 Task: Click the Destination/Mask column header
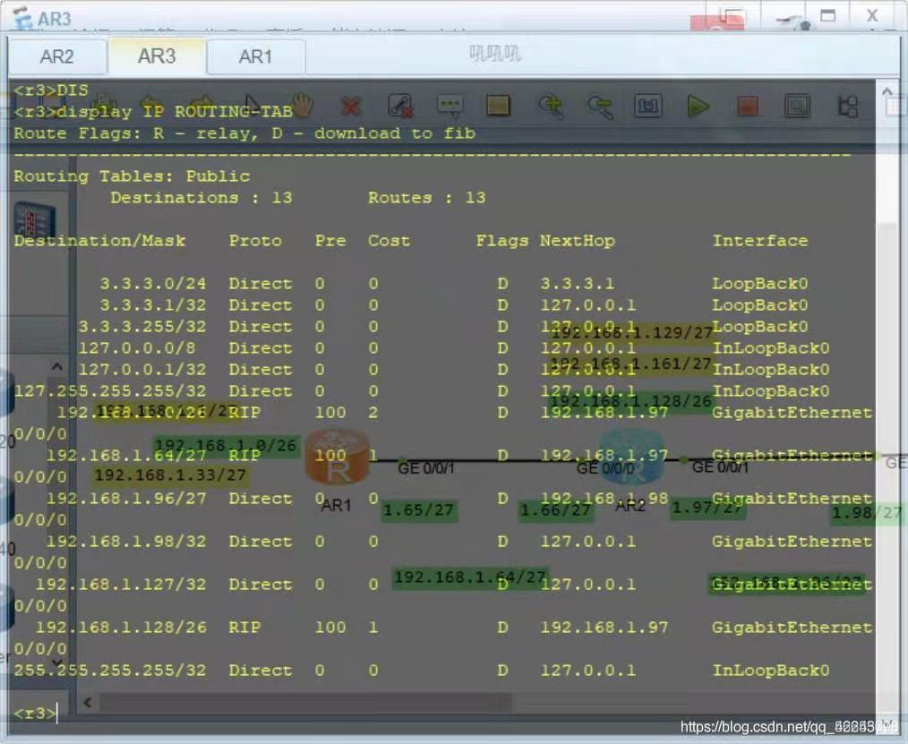pos(99,241)
